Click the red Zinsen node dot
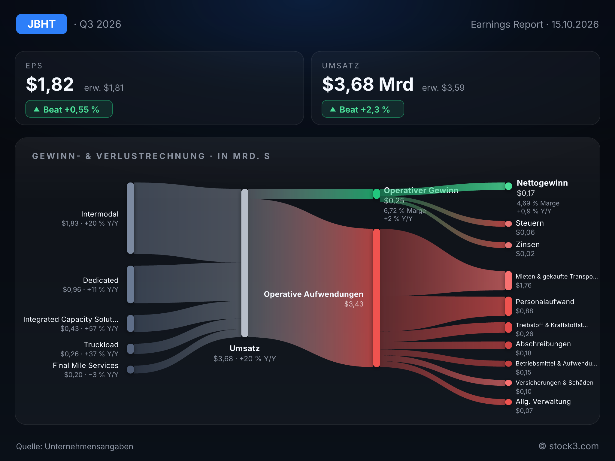Viewport: 615px width, 461px height. [x=508, y=245]
